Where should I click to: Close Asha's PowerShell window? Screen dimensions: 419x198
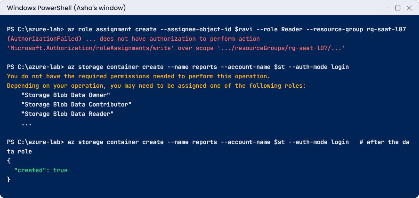[x=409, y=8]
